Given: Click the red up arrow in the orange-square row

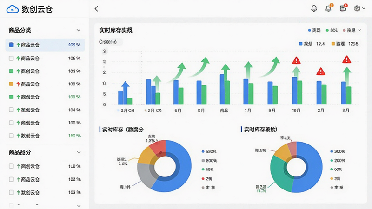Looking at the screenshot, I should coord(18,84).
